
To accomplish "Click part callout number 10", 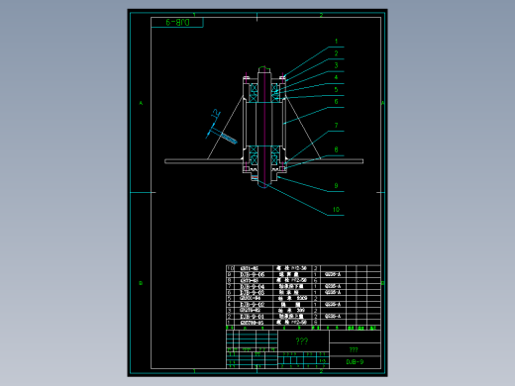I will point(336,210).
